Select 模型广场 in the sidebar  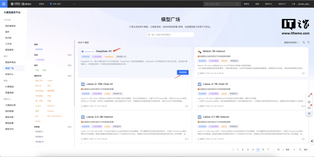(13, 68)
